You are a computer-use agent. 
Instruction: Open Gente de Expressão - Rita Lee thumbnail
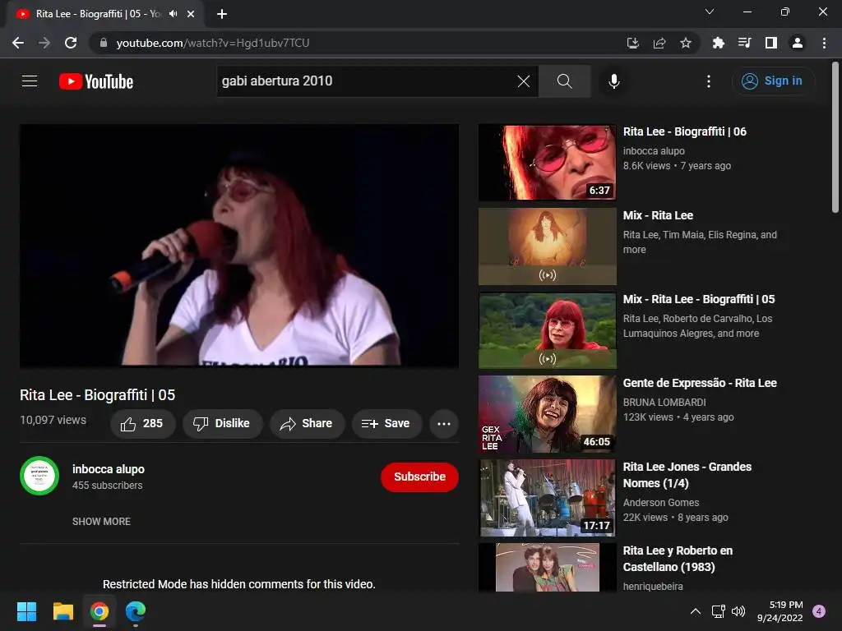point(547,414)
